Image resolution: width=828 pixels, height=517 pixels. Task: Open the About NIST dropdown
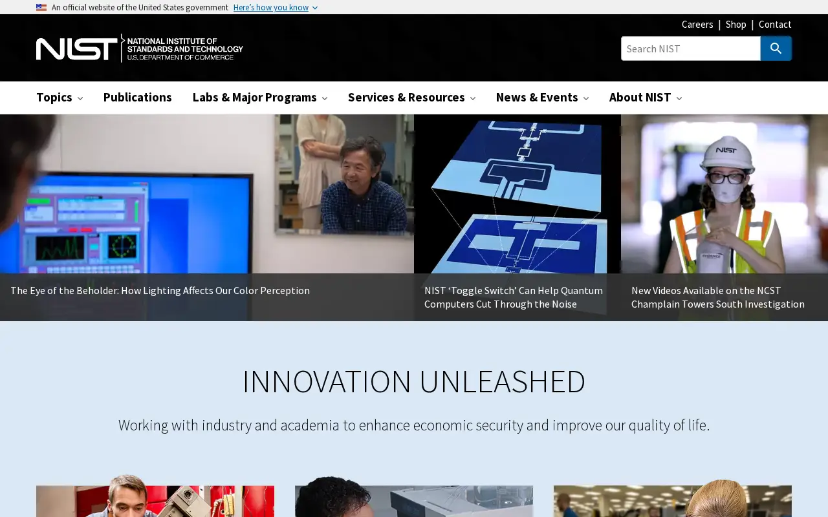pos(646,98)
